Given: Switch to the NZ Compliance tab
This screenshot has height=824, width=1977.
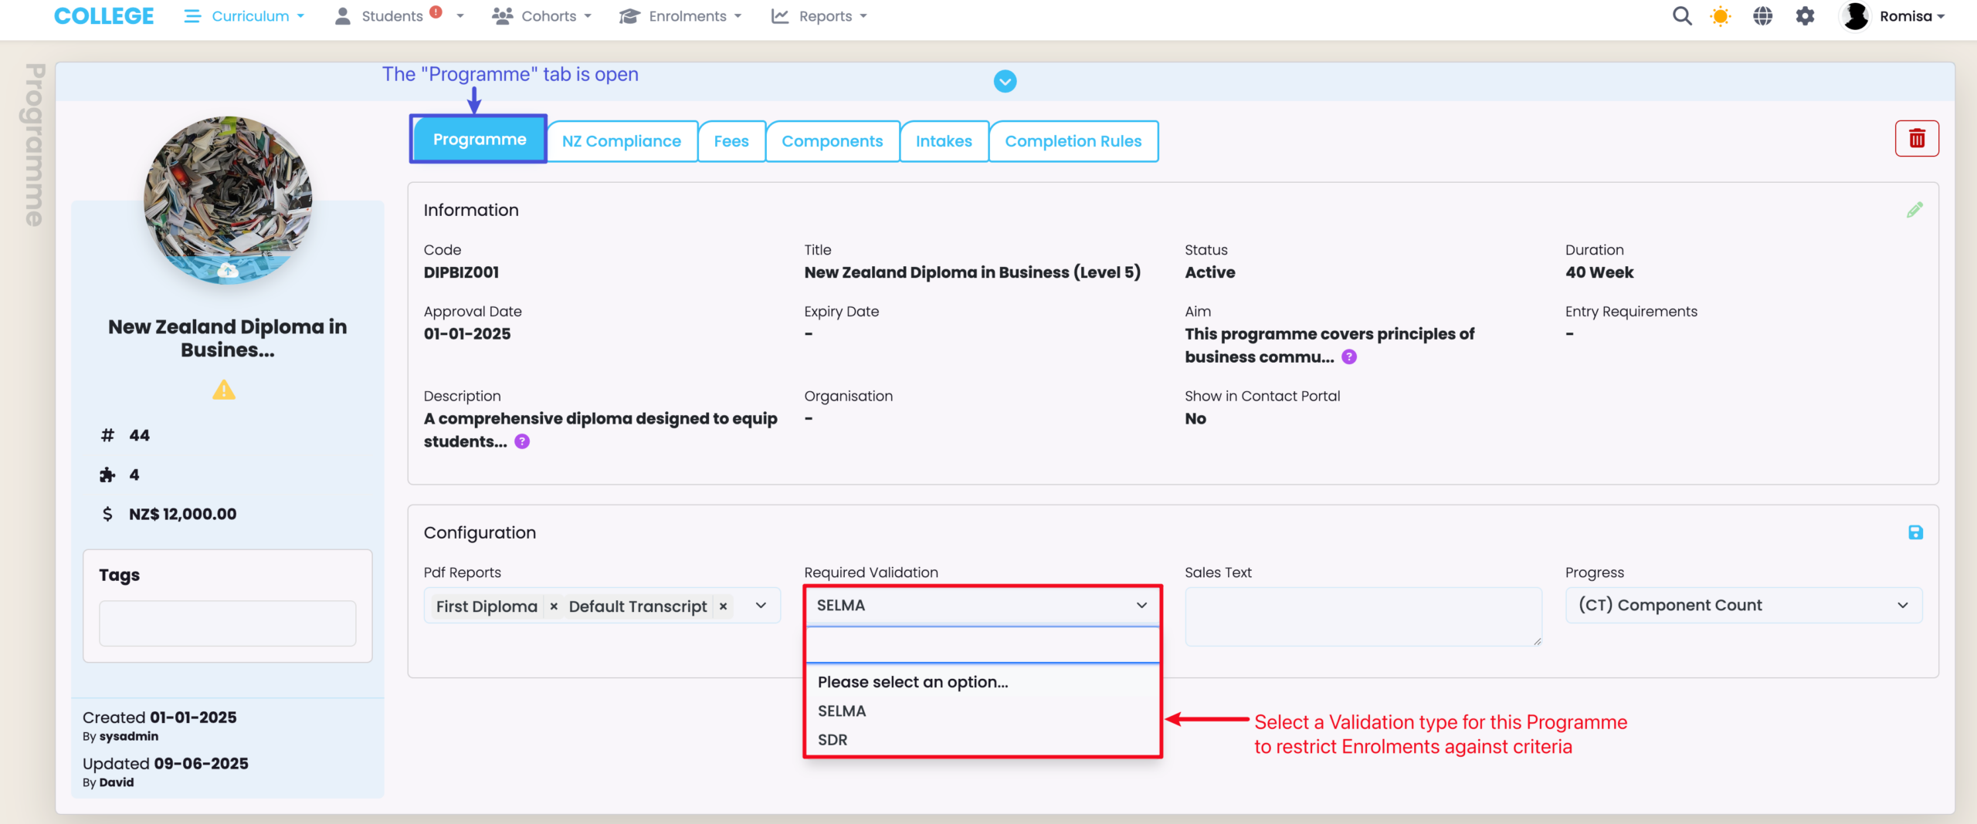Looking at the screenshot, I should pyautogui.click(x=621, y=141).
